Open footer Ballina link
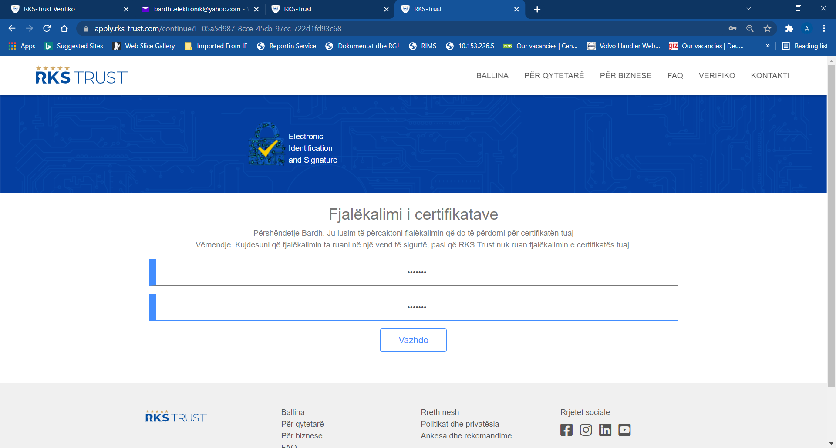Screen dimensions: 836x448 293,412
